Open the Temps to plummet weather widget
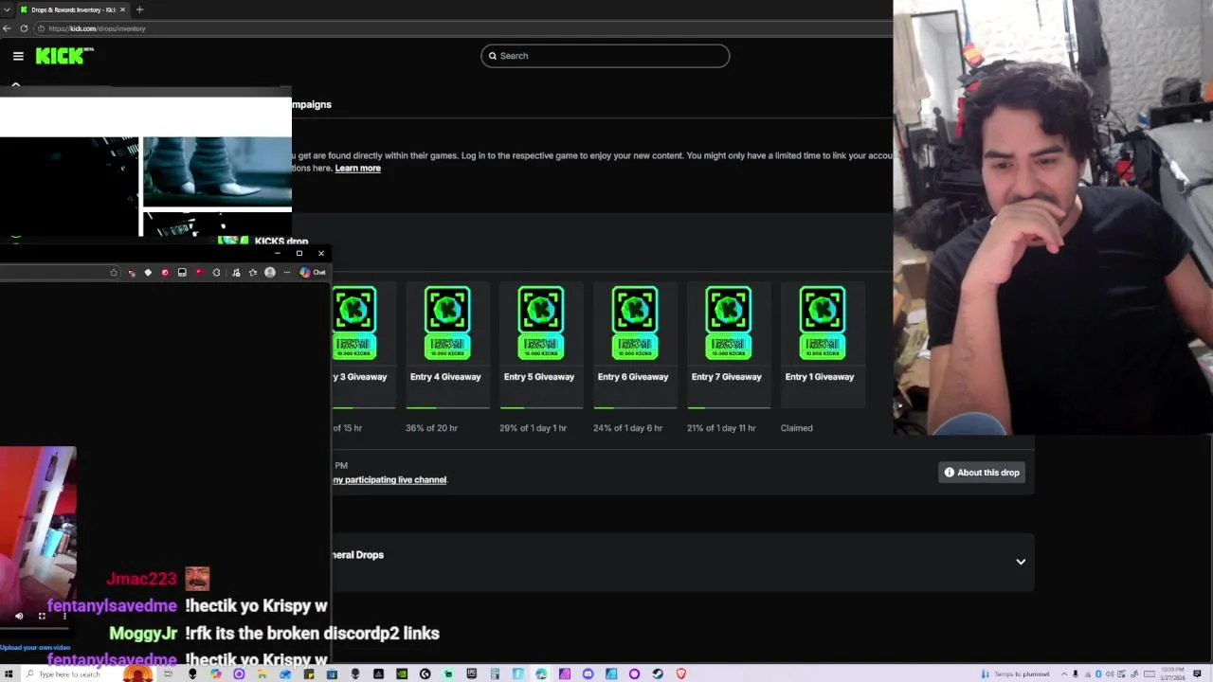 coord(1015,673)
